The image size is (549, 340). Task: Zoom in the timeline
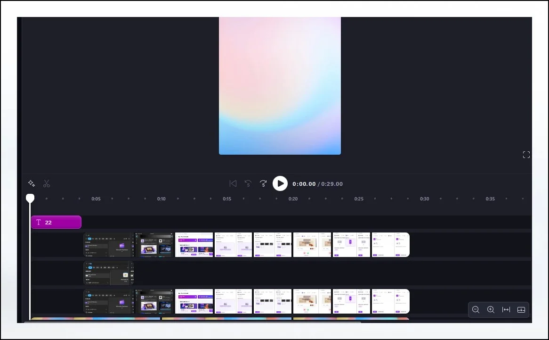coord(491,310)
